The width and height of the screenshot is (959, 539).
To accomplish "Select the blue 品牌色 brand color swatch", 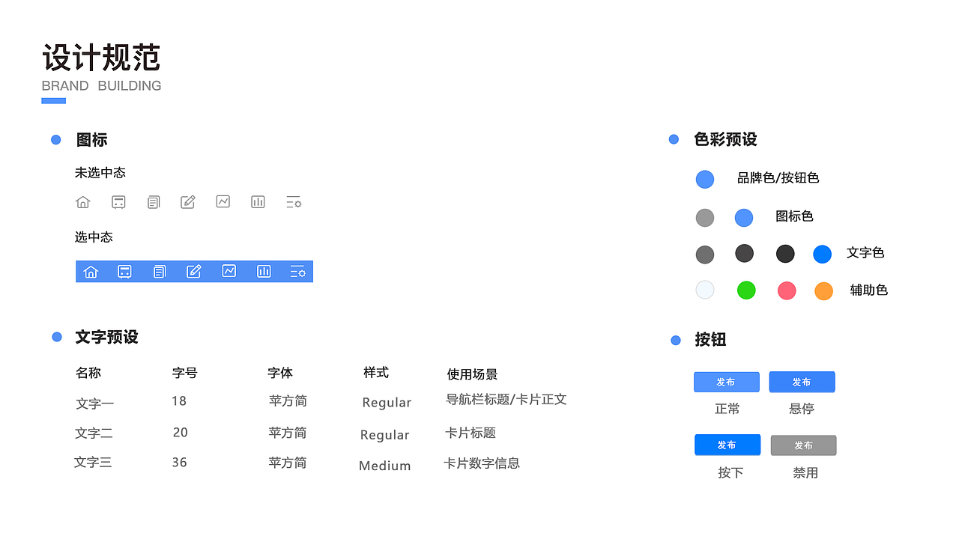I will [704, 179].
